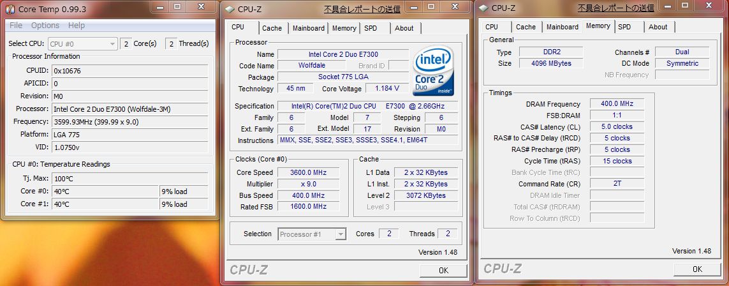
Task: Click the Channels # value Dual
Action: pos(682,52)
